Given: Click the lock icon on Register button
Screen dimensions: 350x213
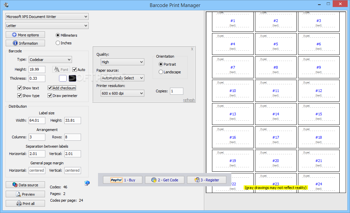Looking at the screenshot, I should [x=197, y=180].
